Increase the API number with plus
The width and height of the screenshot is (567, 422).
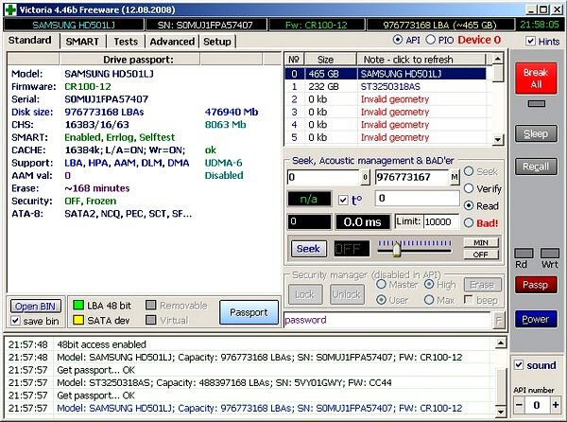point(555,405)
